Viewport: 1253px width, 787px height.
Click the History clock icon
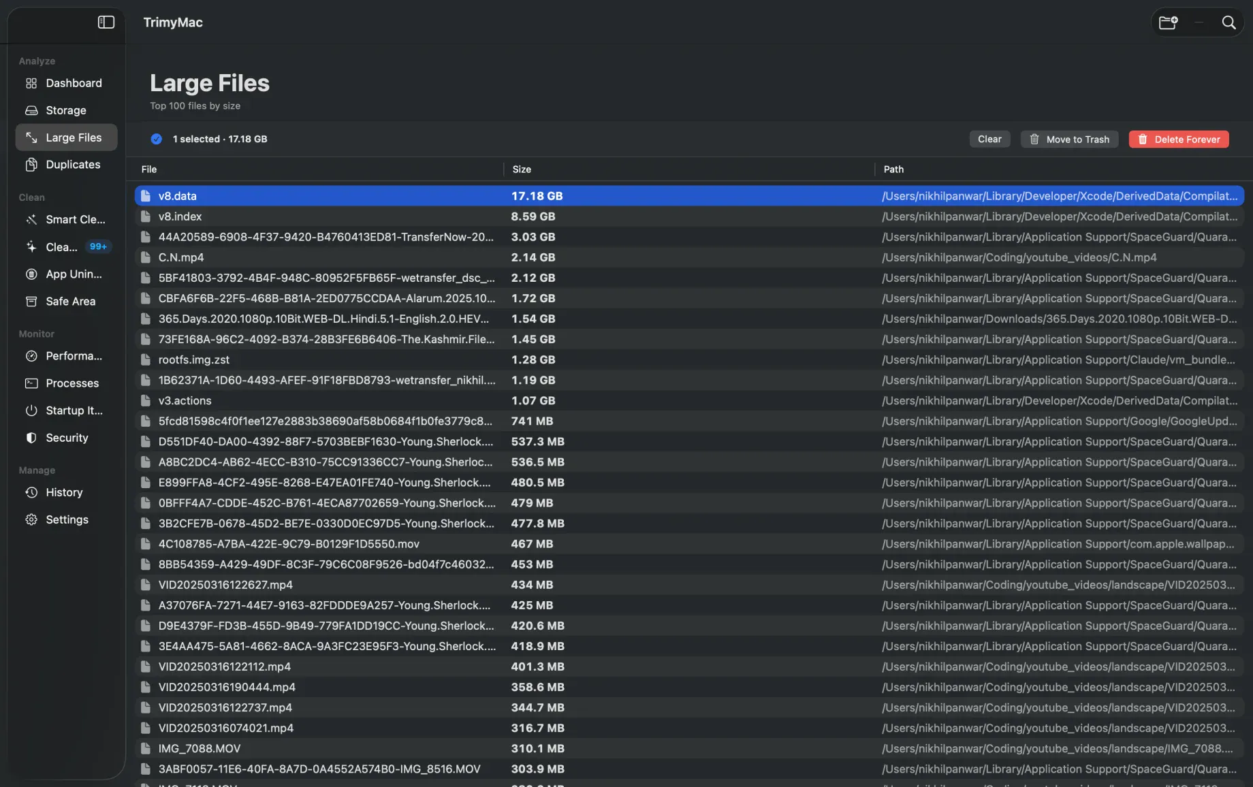(31, 492)
